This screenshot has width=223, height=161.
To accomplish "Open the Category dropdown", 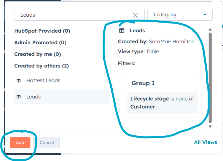I will [180, 15].
